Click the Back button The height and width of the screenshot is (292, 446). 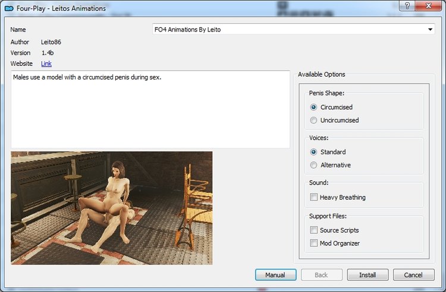pos(321,275)
